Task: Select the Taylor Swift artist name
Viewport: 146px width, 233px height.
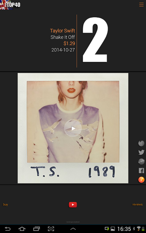Action: point(62,31)
